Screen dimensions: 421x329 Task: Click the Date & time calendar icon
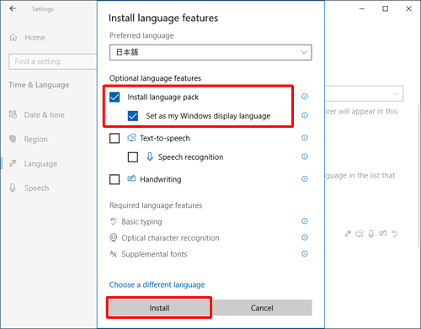point(13,114)
